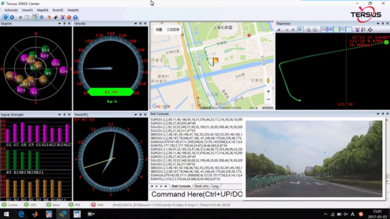The width and height of the screenshot is (390, 219).
Task: Toggle the DIF filter in Trajectory toolbar
Action: (330, 30)
